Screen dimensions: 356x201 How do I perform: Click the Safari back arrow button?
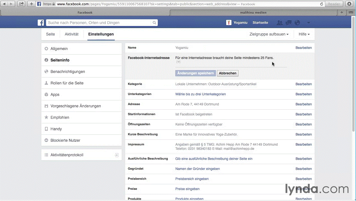[5, 4]
